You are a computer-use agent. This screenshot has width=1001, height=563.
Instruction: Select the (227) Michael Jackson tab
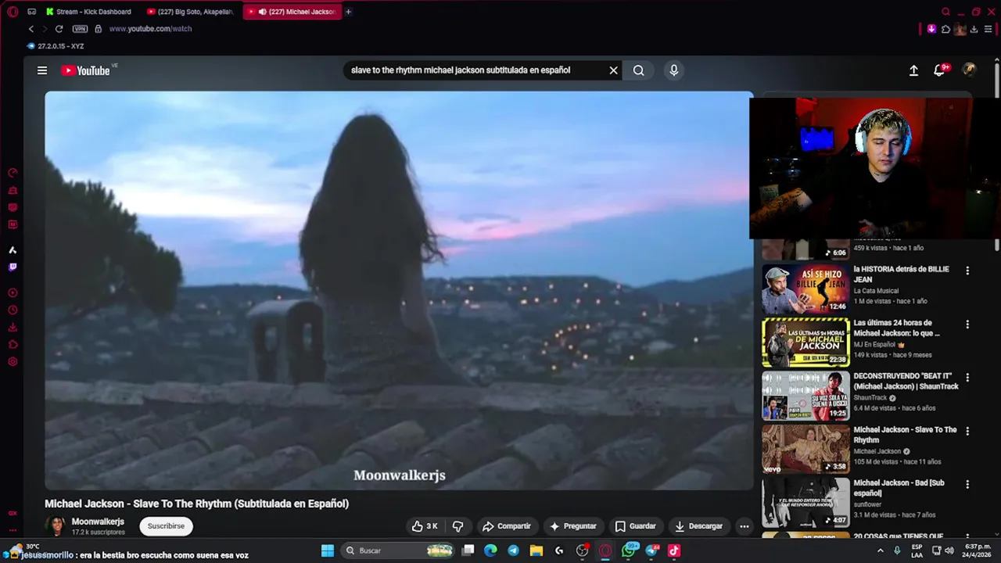click(x=292, y=12)
